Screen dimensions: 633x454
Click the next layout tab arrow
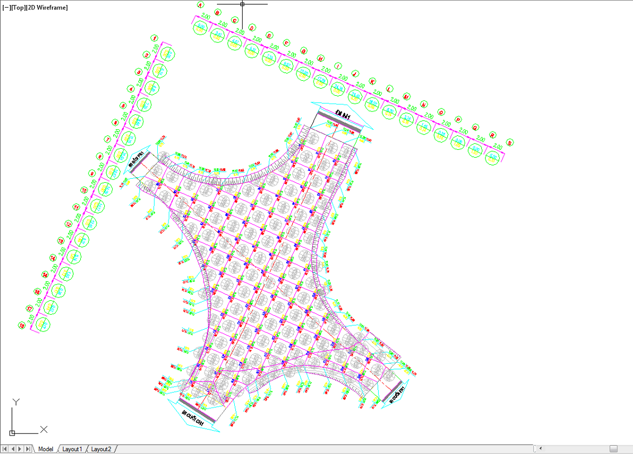pyautogui.click(x=21, y=449)
